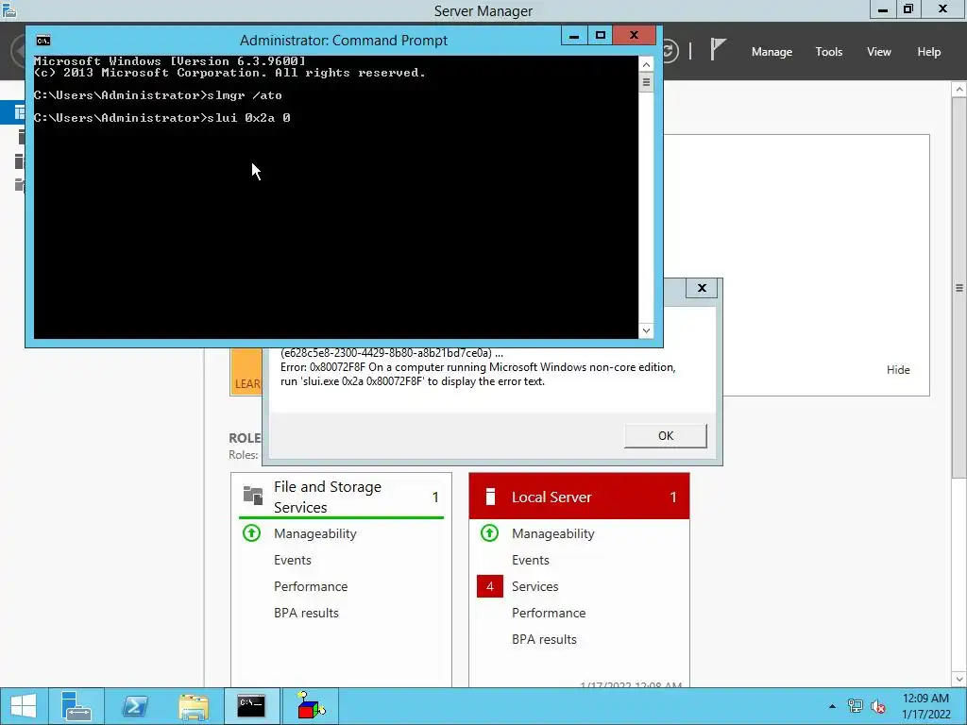Open the Tools menu in Server Manager
The height and width of the screenshot is (725, 967).
point(828,52)
